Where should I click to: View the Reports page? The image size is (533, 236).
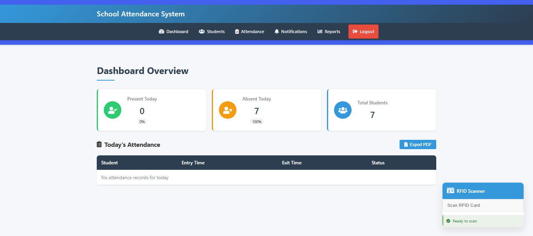tap(329, 32)
